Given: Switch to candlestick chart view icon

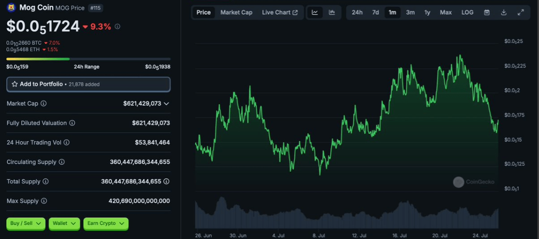Looking at the screenshot, I should tap(332, 12).
